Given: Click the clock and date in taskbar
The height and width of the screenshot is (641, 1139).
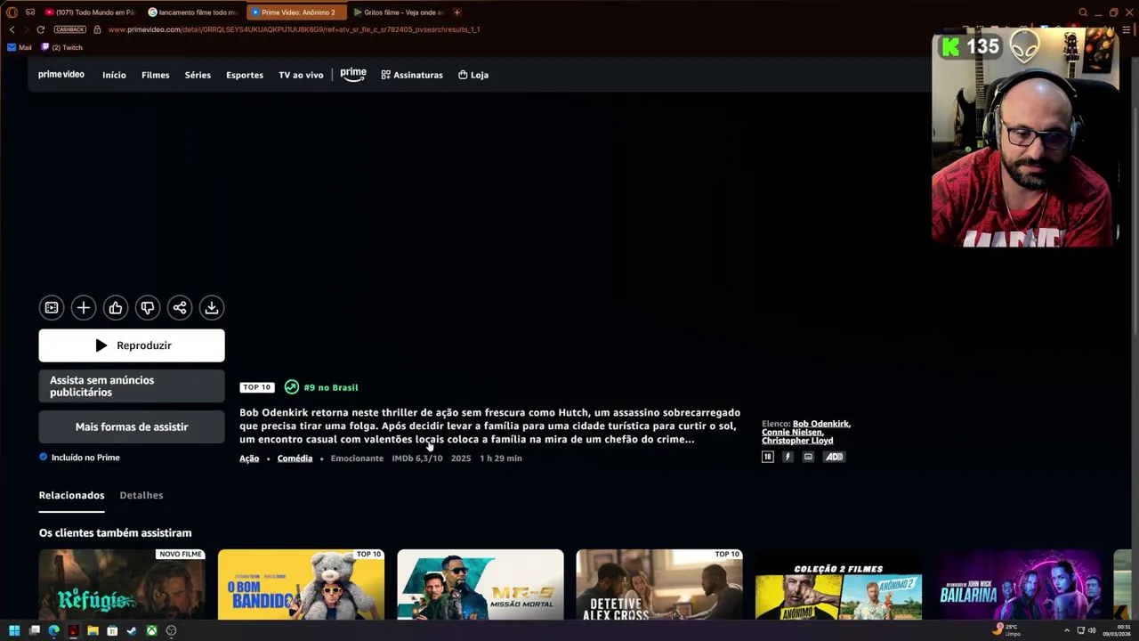Looking at the screenshot, I should pos(1118,630).
